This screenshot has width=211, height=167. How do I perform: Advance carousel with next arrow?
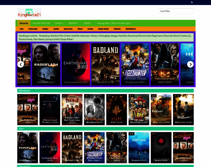point(190,64)
